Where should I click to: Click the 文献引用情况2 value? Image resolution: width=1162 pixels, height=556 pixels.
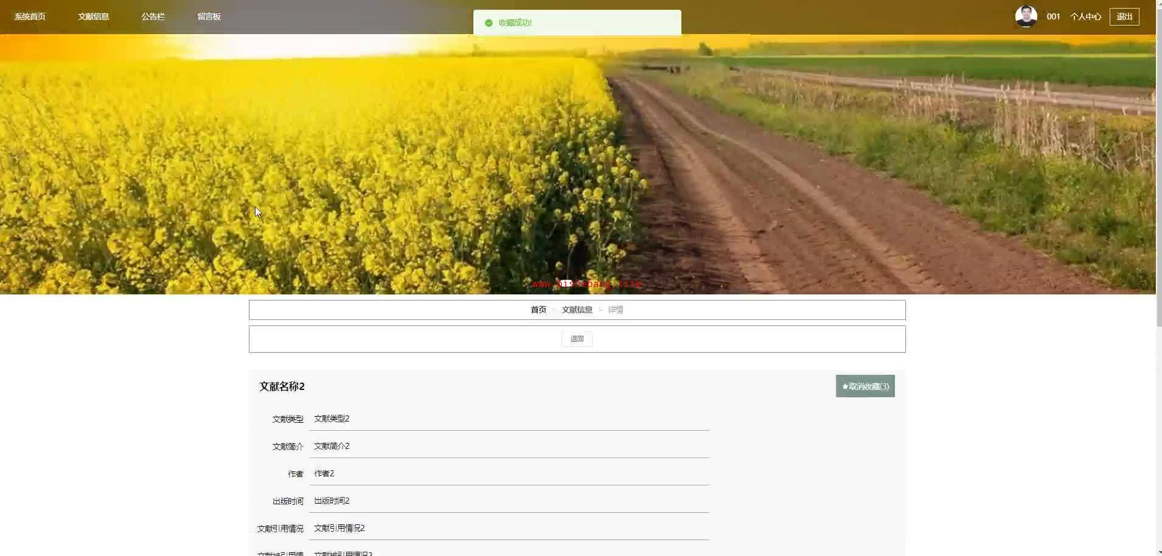tap(339, 528)
